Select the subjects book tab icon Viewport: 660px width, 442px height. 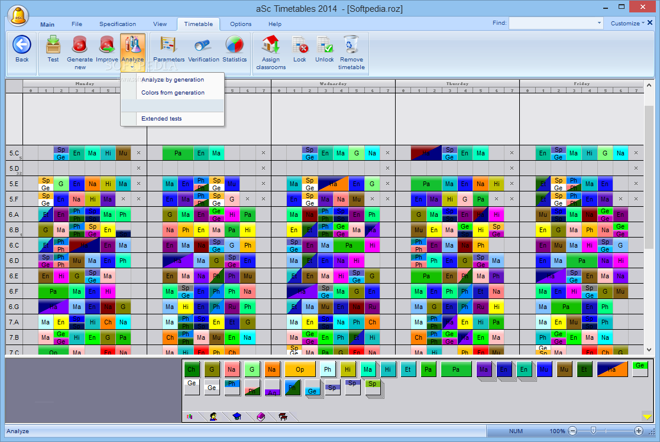[x=261, y=417]
